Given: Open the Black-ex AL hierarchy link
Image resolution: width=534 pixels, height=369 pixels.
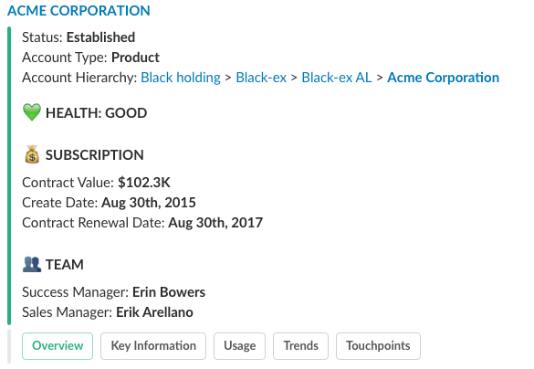Looking at the screenshot, I should click(337, 78).
